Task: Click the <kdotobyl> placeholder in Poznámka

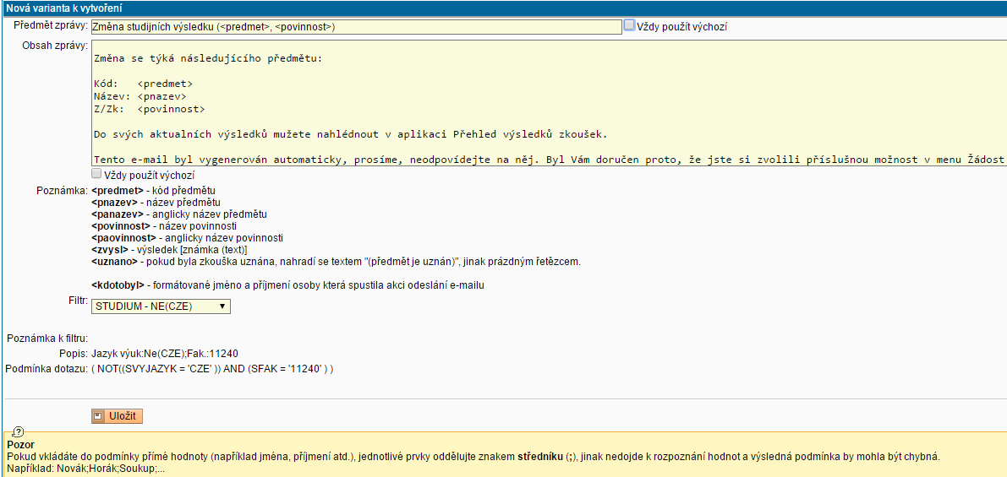Action: (119, 285)
